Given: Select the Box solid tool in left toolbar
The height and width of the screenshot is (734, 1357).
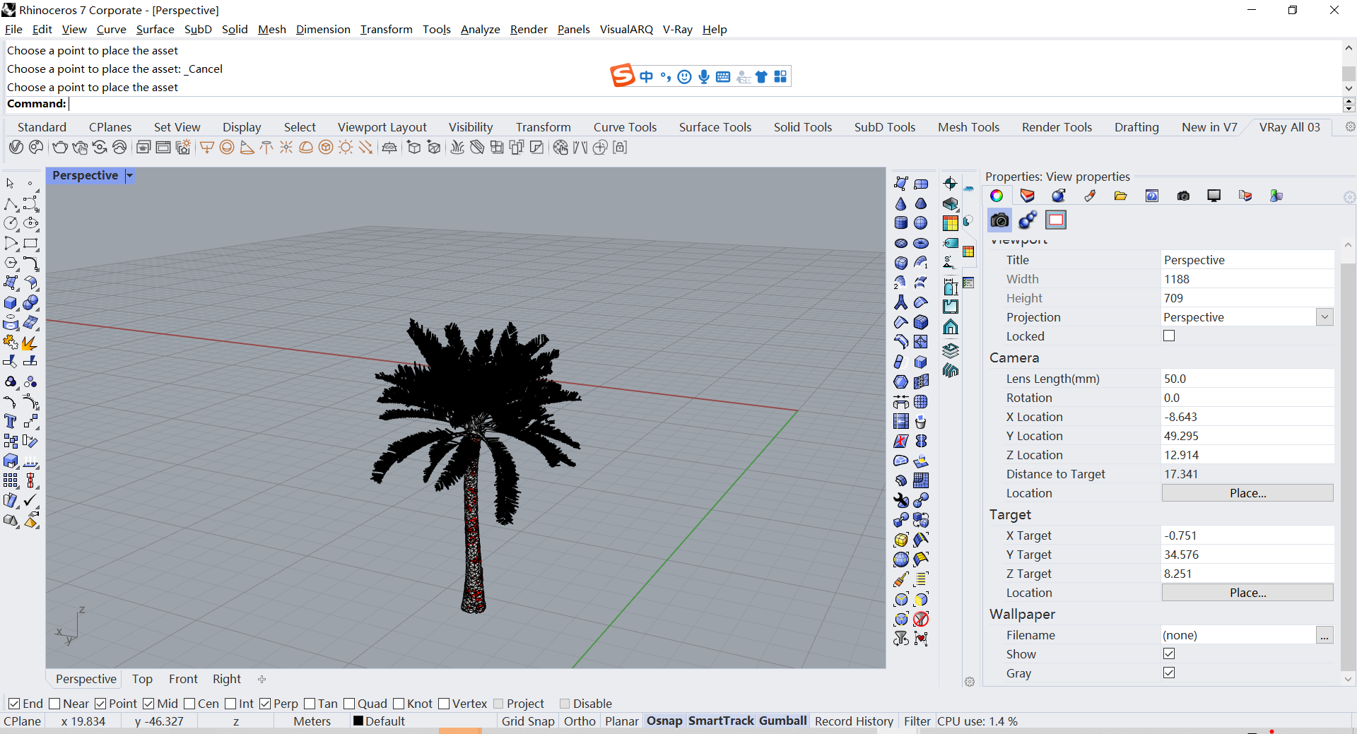Looking at the screenshot, I should 11,302.
